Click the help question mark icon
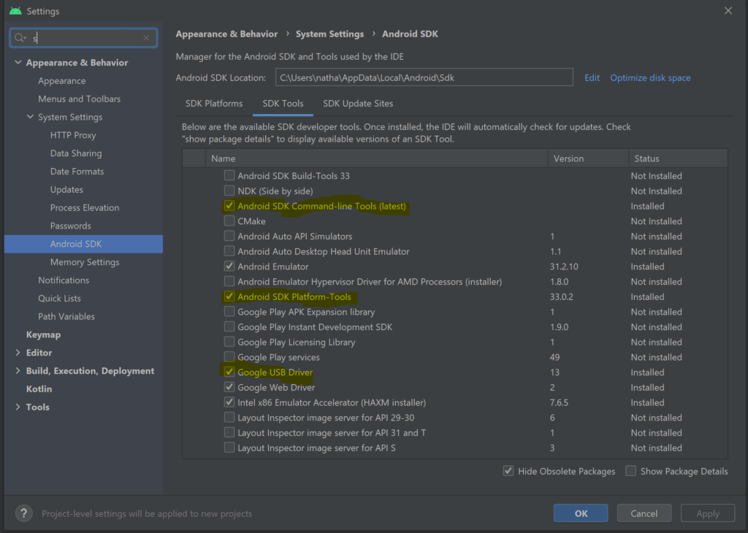This screenshot has width=748, height=533. 23,513
